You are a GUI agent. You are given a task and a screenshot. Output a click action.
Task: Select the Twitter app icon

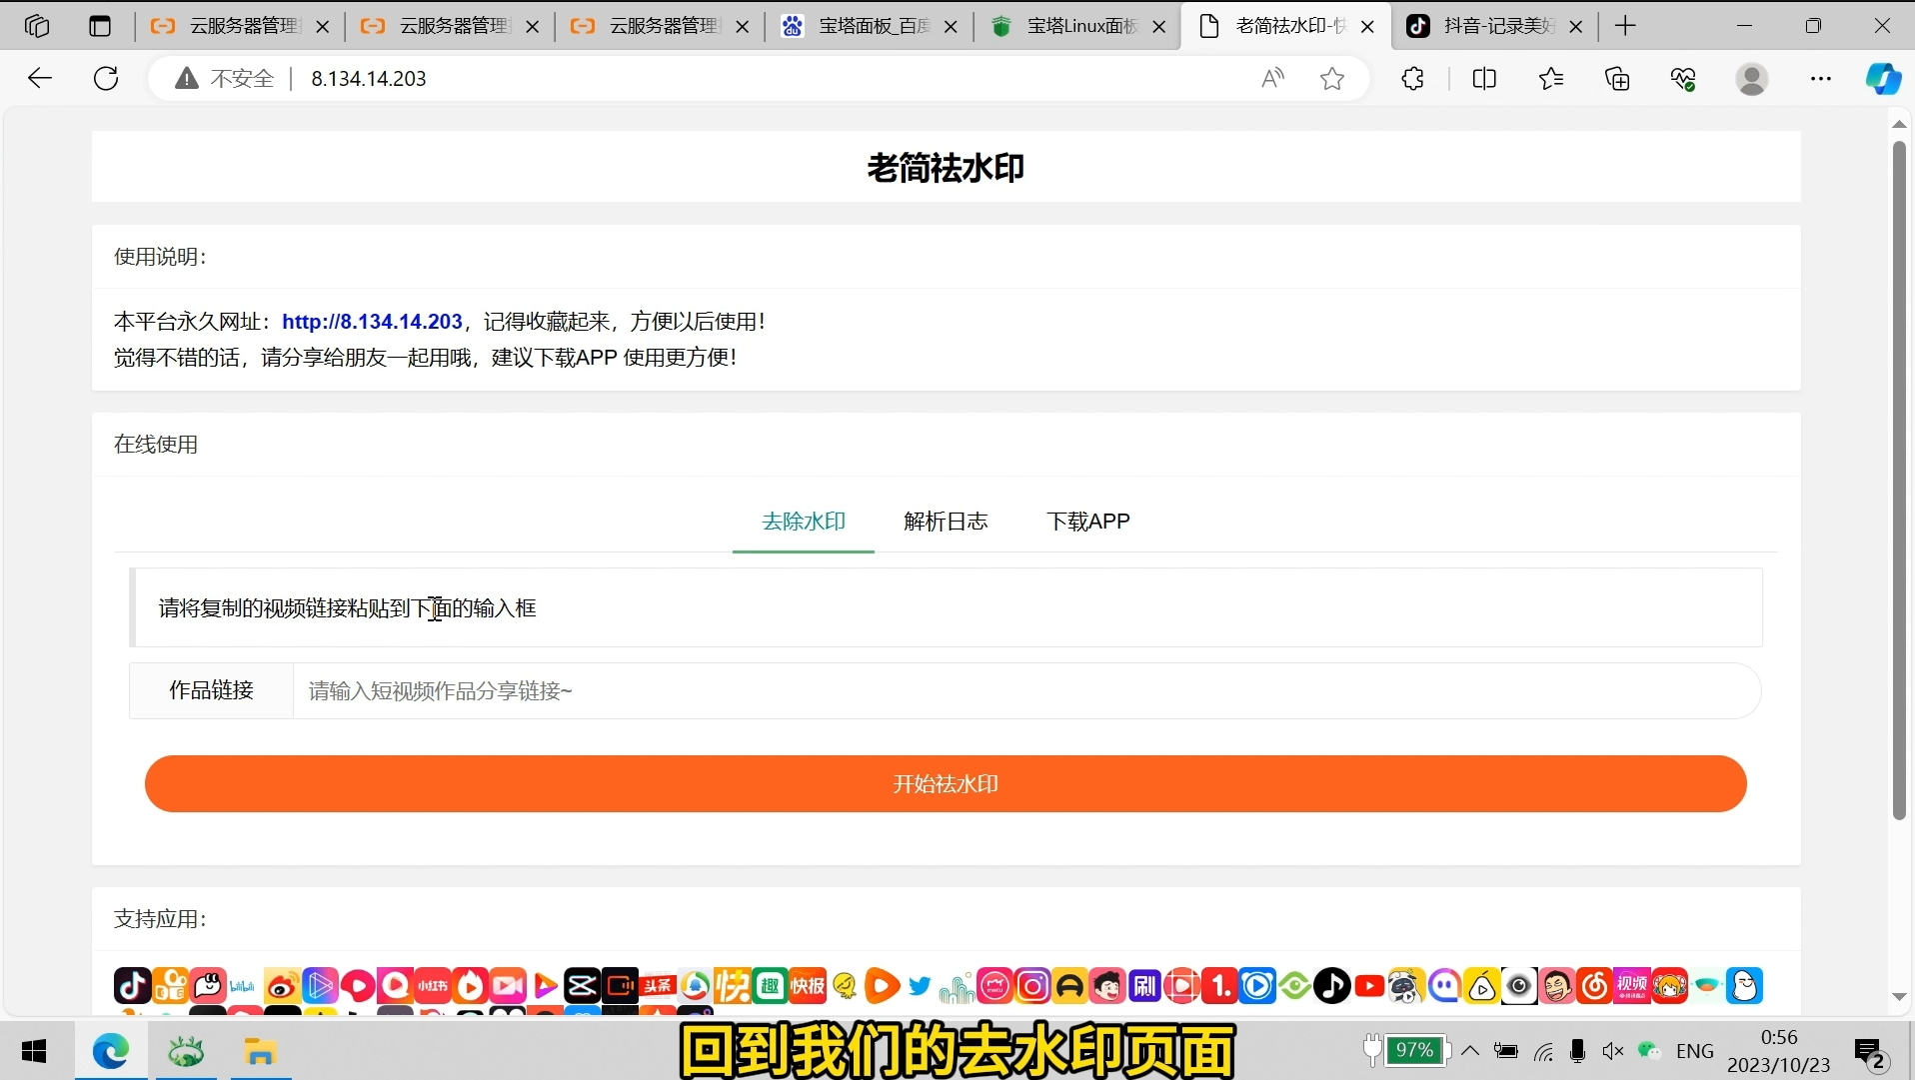919,986
